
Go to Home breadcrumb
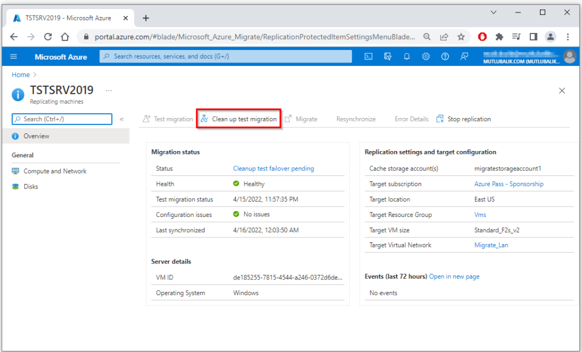(20, 74)
